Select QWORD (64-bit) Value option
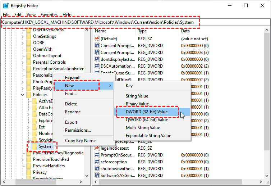The width and height of the screenshot is (271, 186). coord(152,120)
